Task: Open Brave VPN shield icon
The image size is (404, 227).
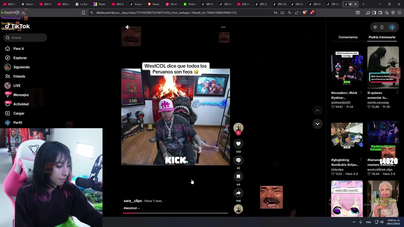Action: (393, 13)
